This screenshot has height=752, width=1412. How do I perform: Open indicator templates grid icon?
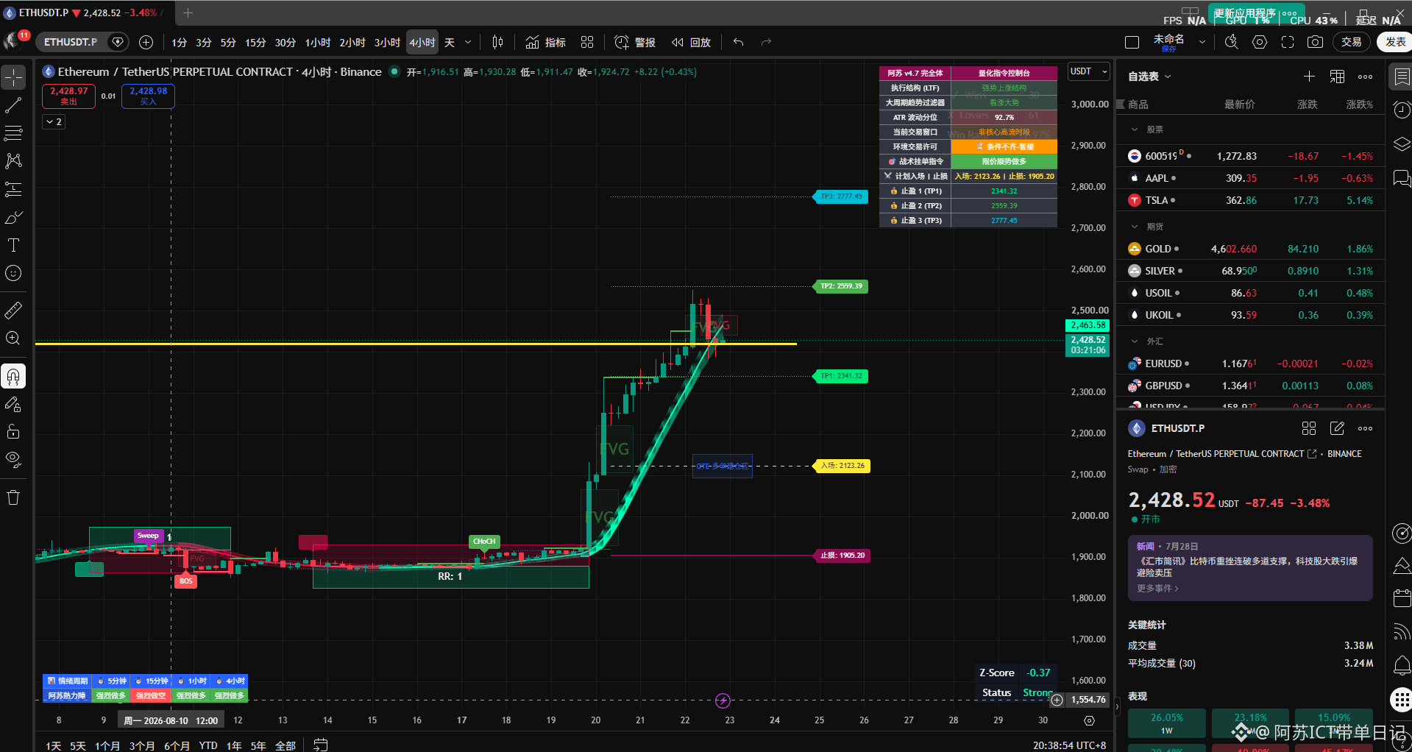tap(587, 42)
